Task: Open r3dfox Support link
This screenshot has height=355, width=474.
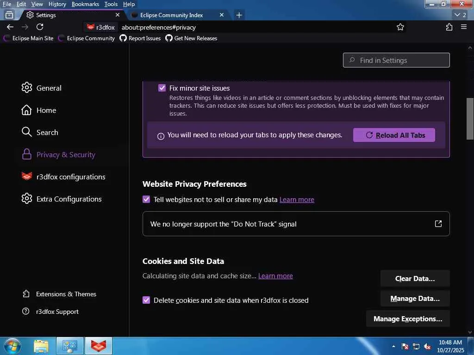Action: pos(50,312)
